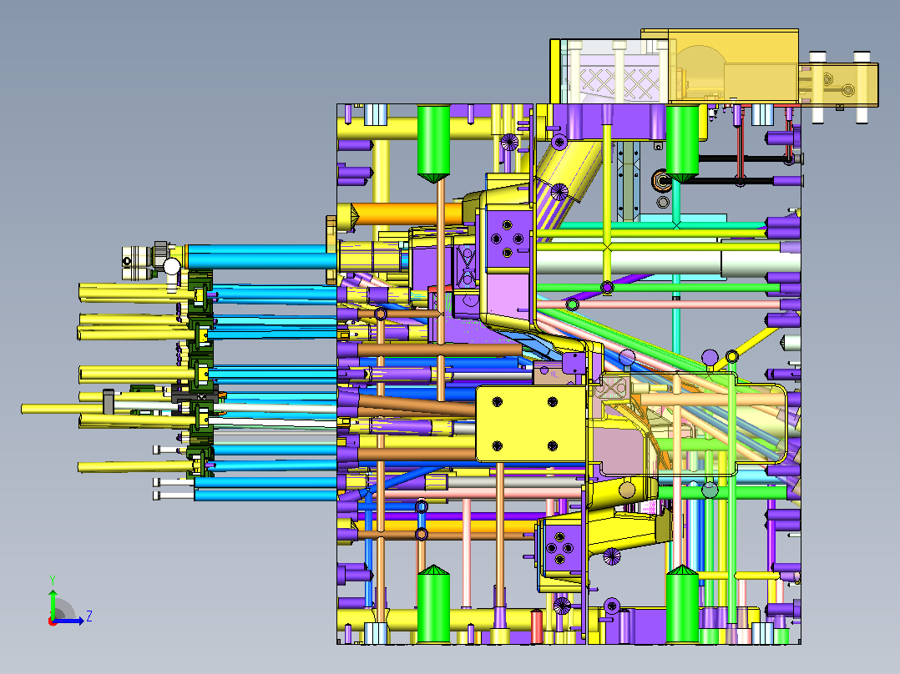Pick the silver coupling at far left
Image resolution: width=900 pixels, height=674 pixels.
tap(137, 264)
